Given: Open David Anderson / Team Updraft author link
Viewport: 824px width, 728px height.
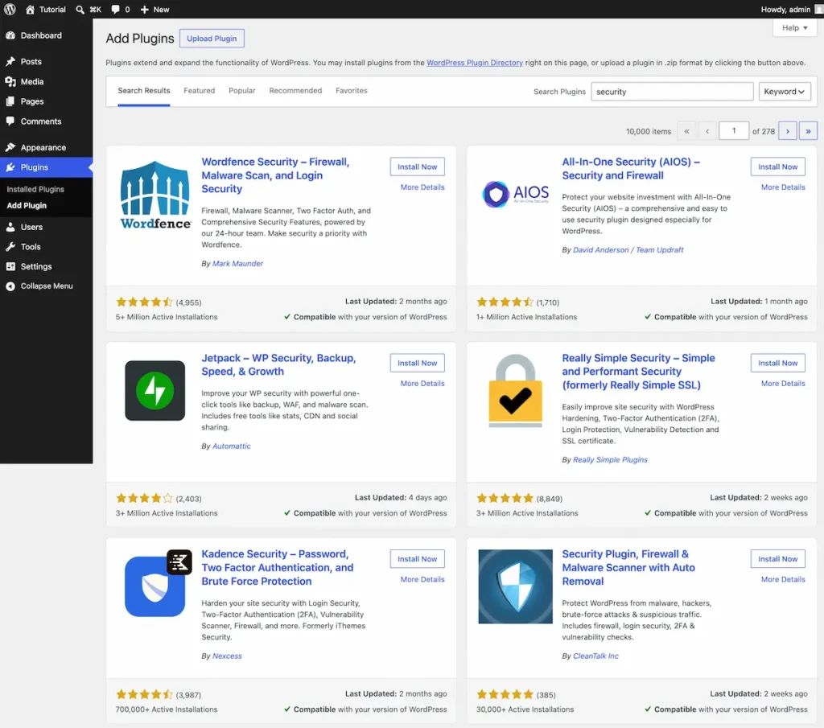Looking at the screenshot, I should (x=628, y=250).
